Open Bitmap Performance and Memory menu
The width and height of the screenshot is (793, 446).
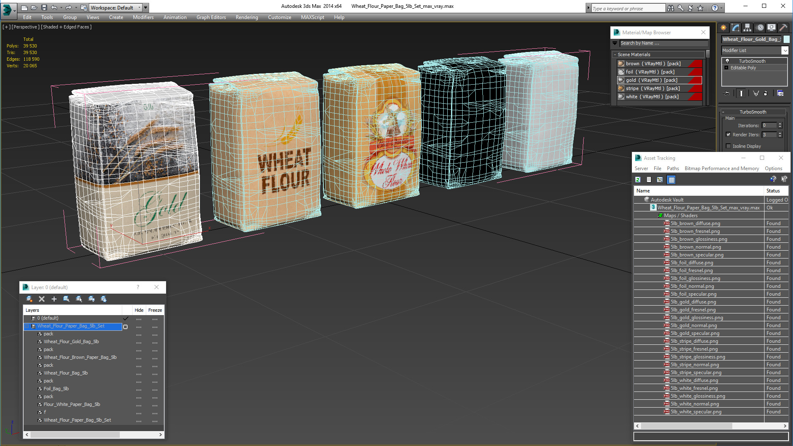coord(722,168)
